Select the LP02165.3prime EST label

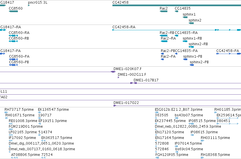[23, 132]
